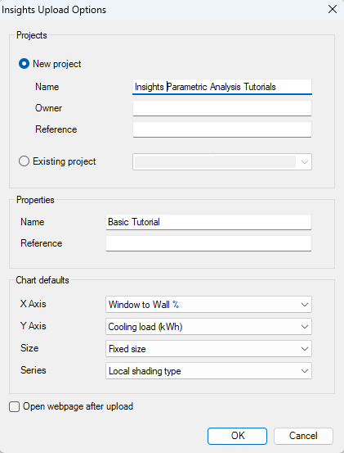Click the project Reference text field
344x453 pixels.
(x=222, y=129)
